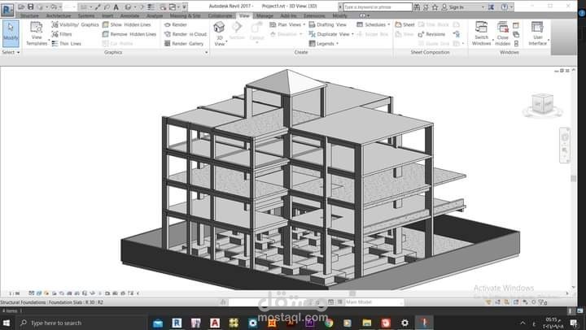Click the top small Windows panel icon
The height and width of the screenshot is (330, 586).
coord(516,25)
